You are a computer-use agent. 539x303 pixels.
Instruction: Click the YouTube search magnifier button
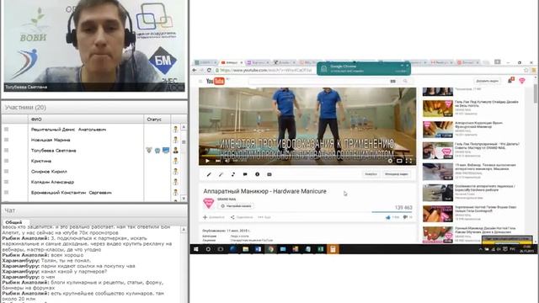[405, 81]
